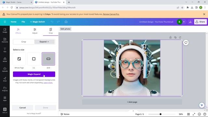Open the Magic Switch menu
208x117 pixels.
38,22
